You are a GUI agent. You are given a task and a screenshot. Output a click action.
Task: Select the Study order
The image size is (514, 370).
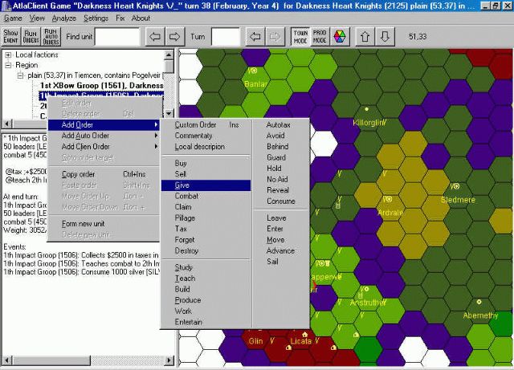click(x=206, y=267)
